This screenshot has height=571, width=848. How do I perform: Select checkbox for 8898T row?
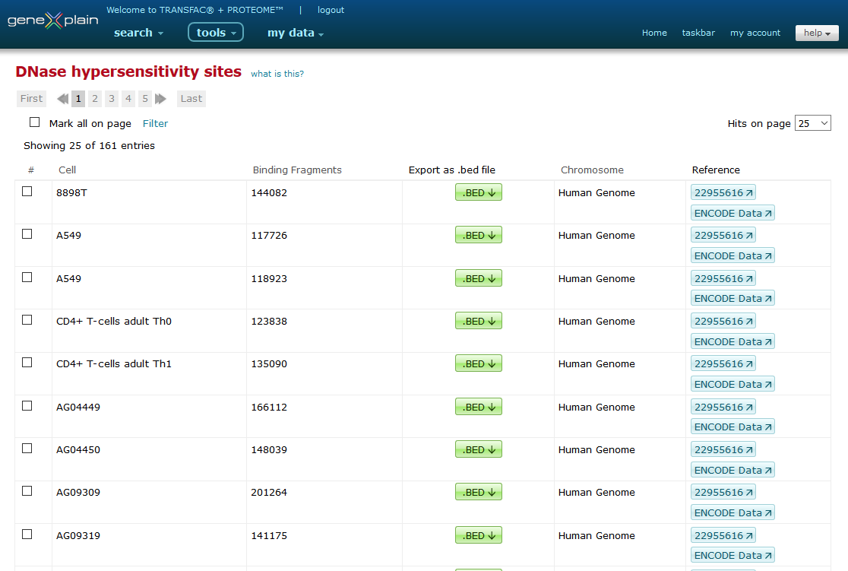(x=27, y=192)
